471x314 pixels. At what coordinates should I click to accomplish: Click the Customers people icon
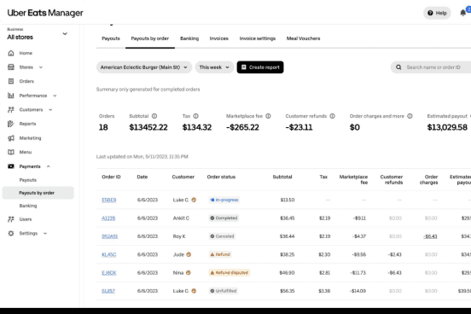point(11,110)
